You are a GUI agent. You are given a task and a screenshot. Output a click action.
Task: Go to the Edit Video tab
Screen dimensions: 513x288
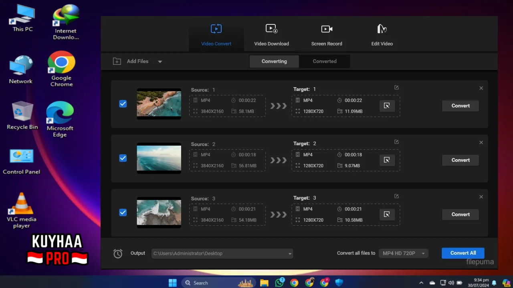pyautogui.click(x=382, y=35)
